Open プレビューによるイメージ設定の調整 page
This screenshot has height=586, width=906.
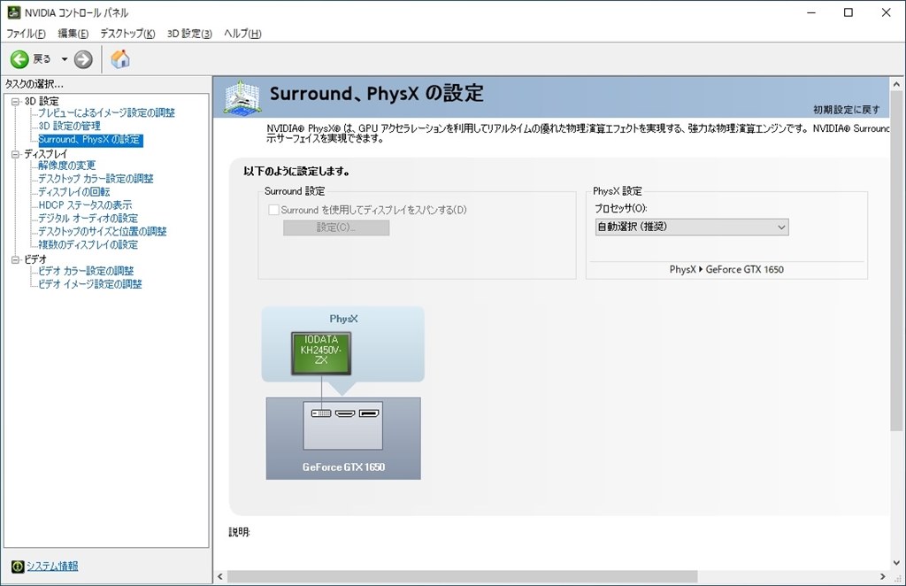tap(106, 112)
